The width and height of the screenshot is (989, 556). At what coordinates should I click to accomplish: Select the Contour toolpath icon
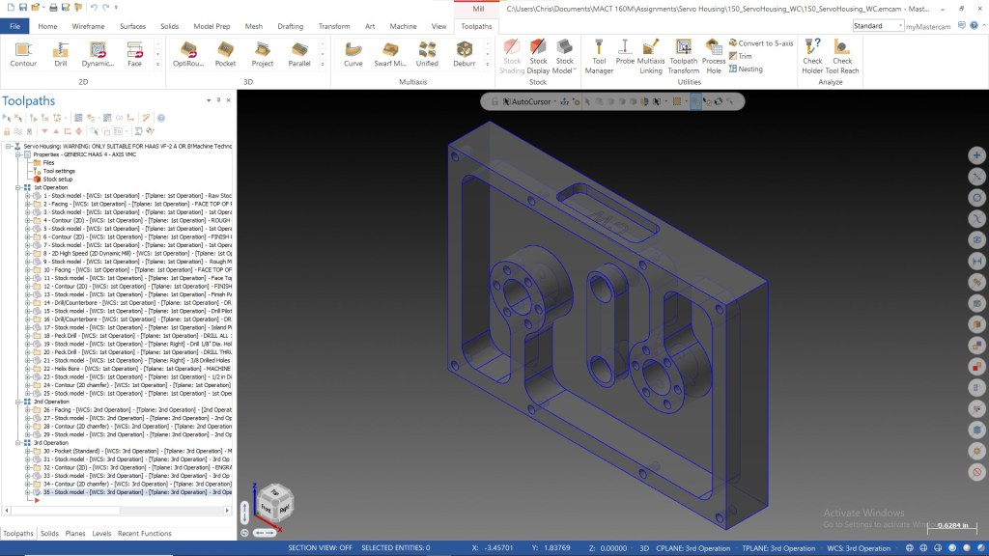coord(23,54)
